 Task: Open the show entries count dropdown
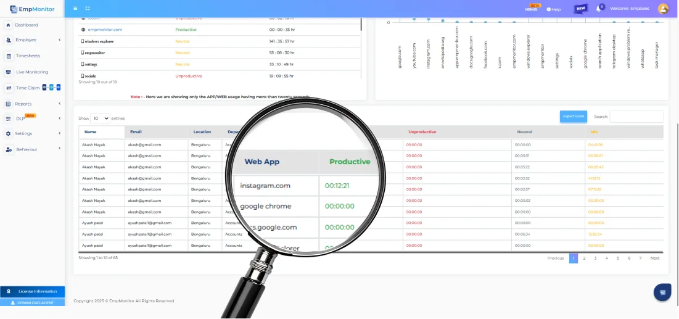click(100, 118)
